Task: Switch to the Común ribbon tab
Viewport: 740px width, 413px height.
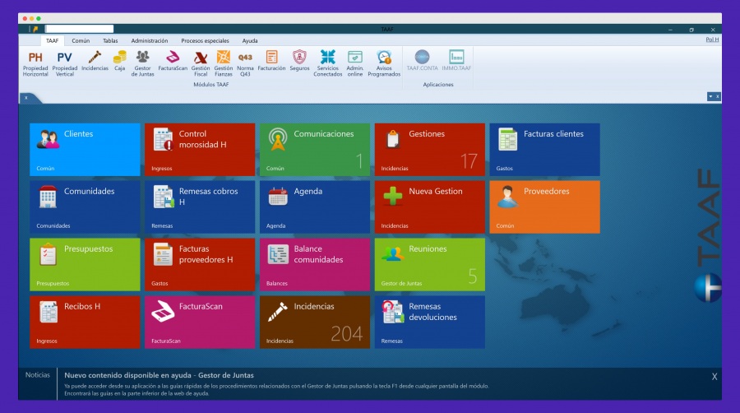Action: tap(81, 40)
